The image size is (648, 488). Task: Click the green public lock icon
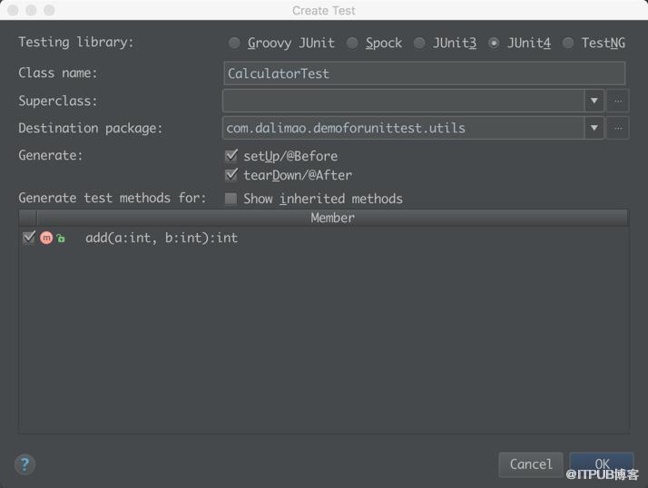click(x=61, y=238)
